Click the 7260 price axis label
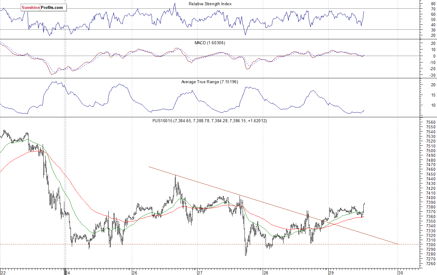The height and width of the screenshot is (275, 437). point(431,264)
